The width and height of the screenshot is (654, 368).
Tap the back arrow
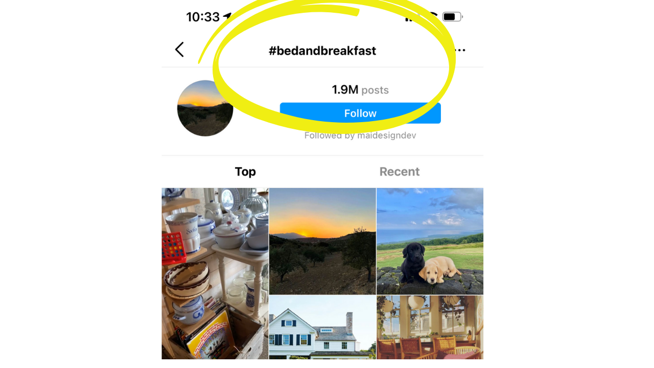tap(179, 50)
